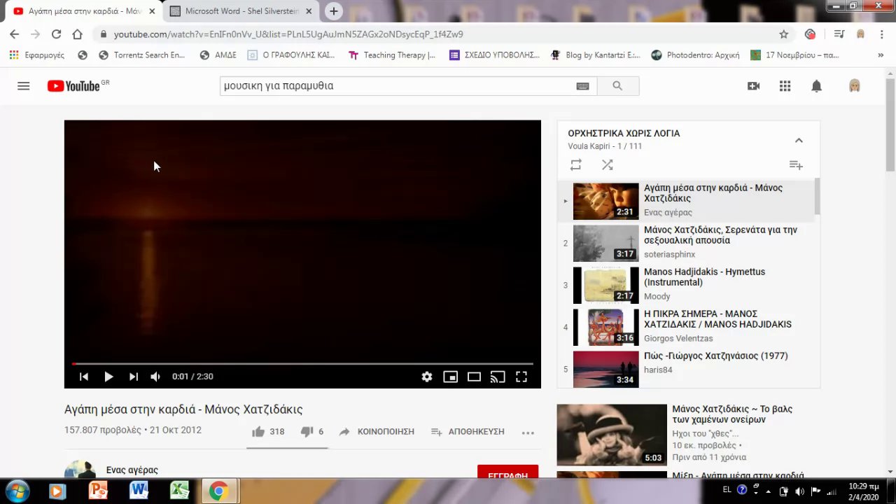Skip to the next video

pos(133,377)
